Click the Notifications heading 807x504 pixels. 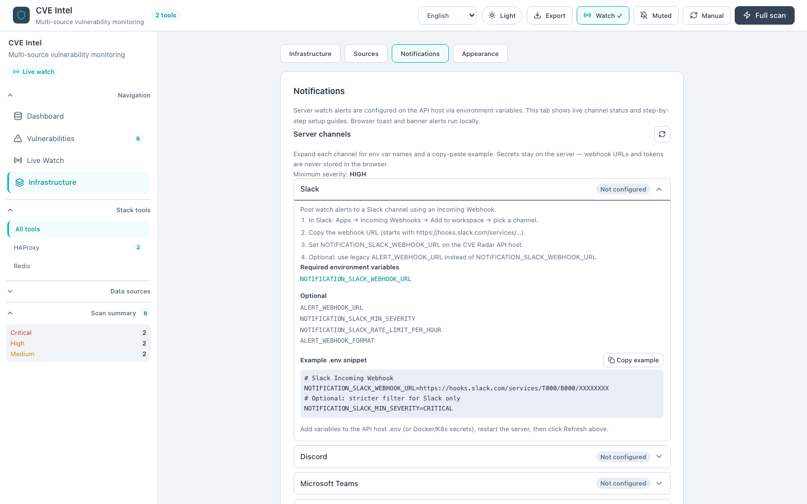[319, 91]
